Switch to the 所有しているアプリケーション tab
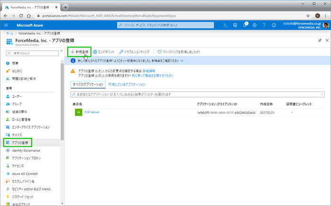The width and height of the screenshot is (331, 206). coord(127,85)
